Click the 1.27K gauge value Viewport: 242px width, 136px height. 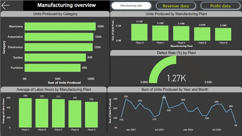click(177, 78)
